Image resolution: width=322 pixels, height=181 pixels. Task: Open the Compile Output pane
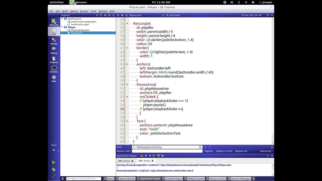tap(172, 179)
